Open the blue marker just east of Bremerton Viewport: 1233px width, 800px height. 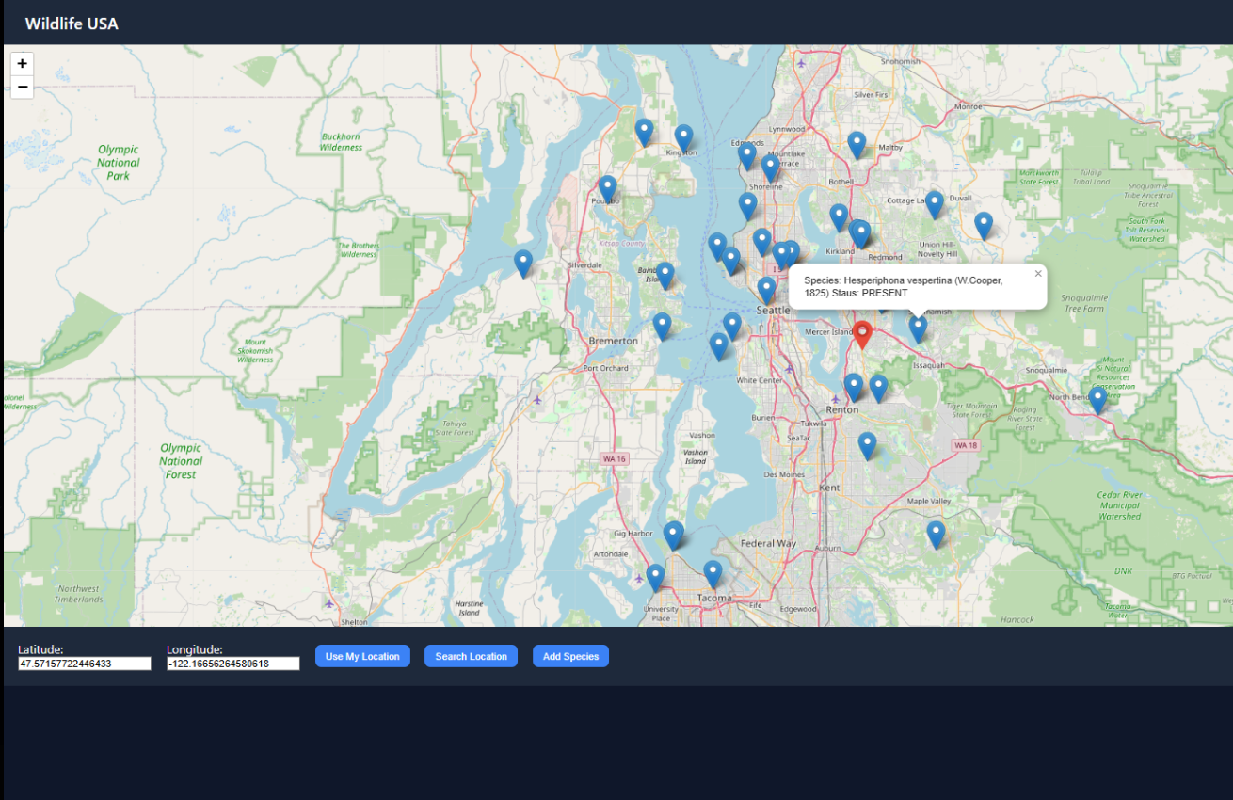[x=663, y=326]
